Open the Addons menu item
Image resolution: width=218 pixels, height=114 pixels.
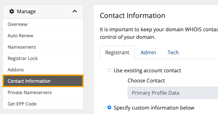[x=43, y=70]
